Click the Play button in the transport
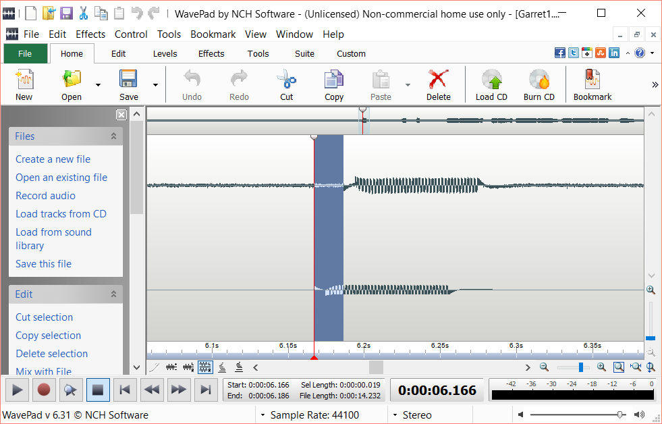Screen dimensions: 662x424 pos(17,390)
